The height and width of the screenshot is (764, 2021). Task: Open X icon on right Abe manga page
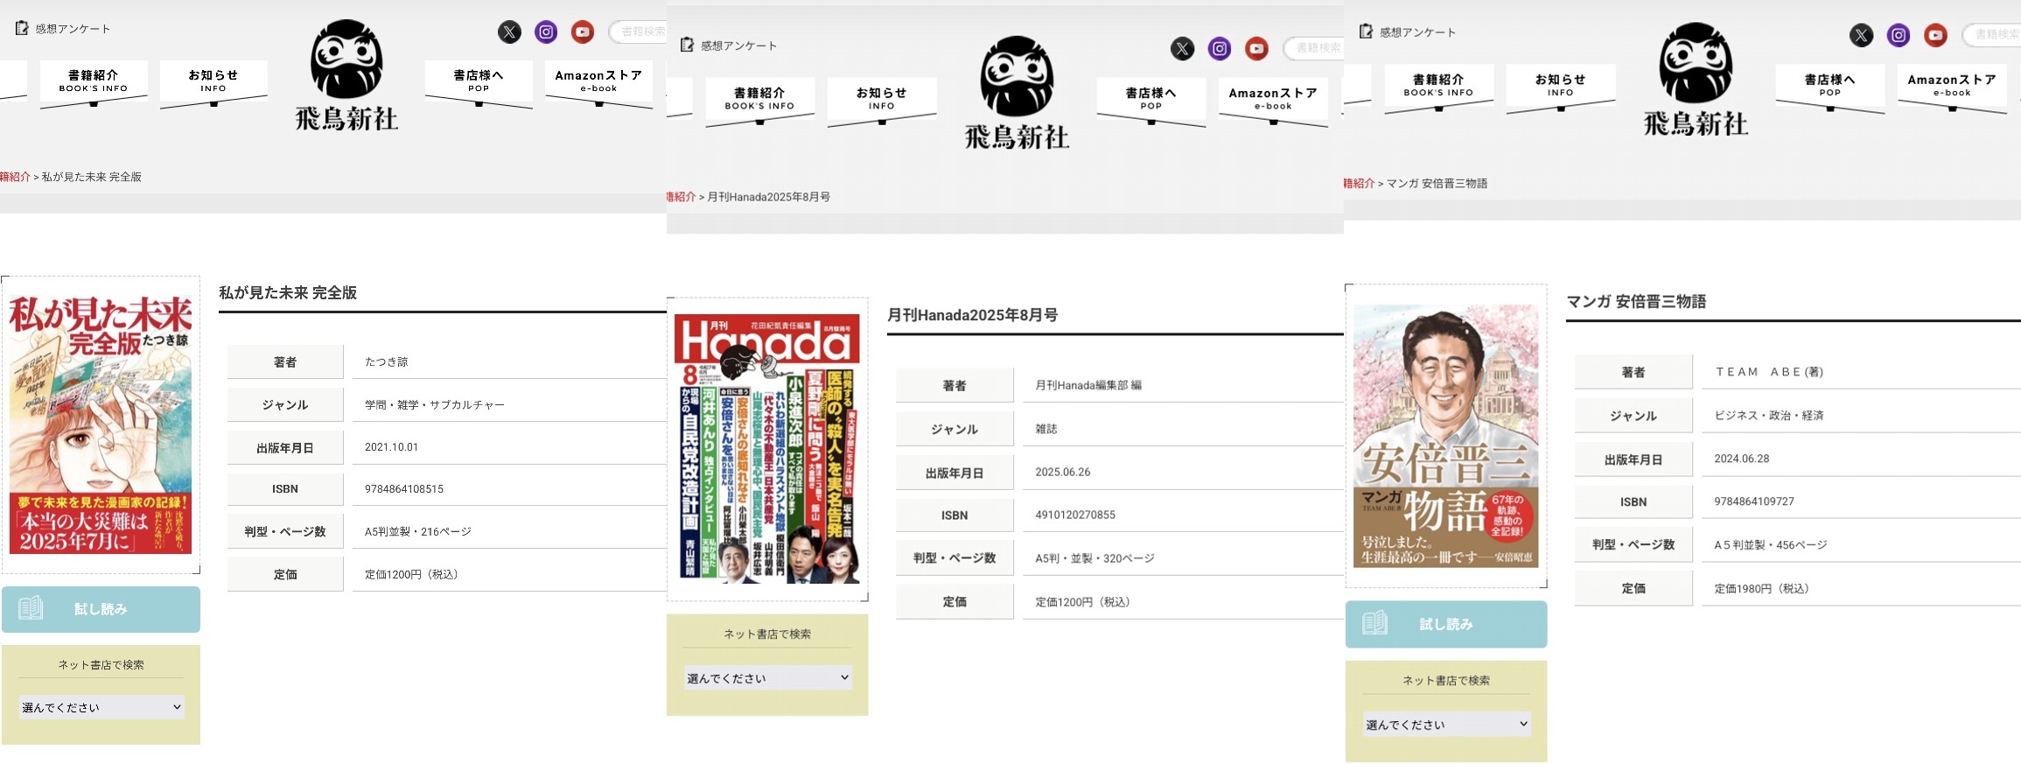pos(1861,35)
